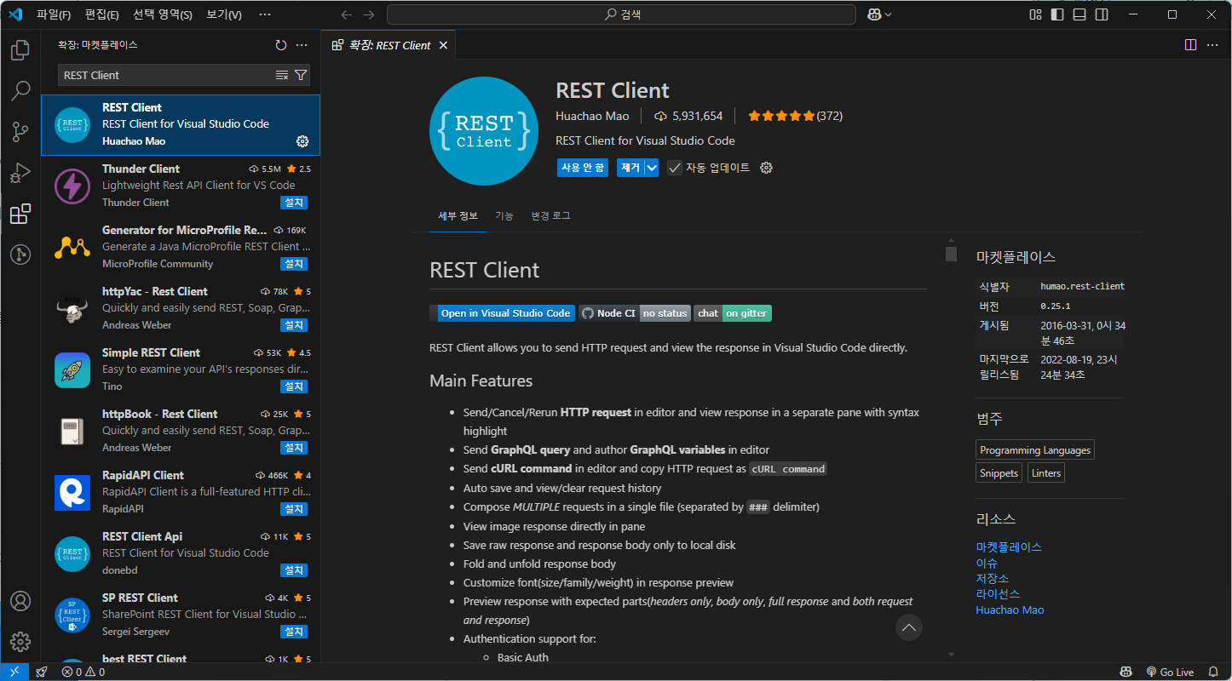Click the readme vertical scrollbar thumb

[x=951, y=254]
